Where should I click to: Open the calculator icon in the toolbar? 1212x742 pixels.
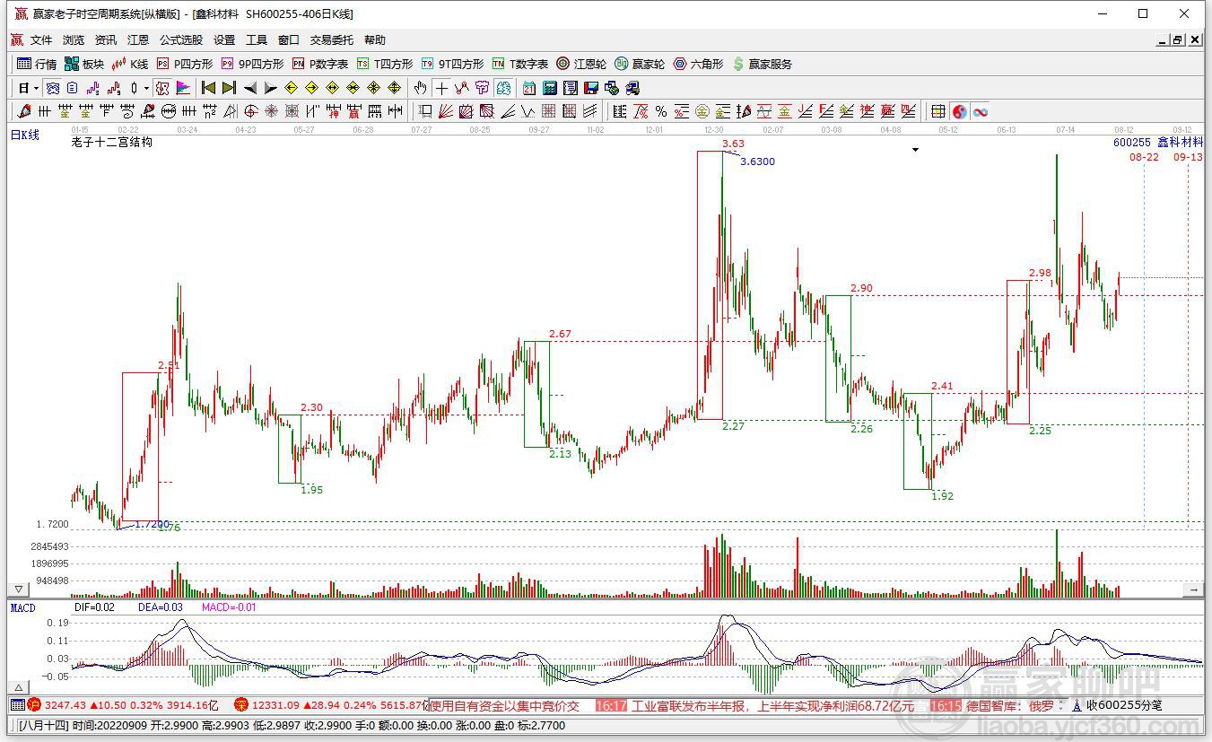pyautogui.click(x=549, y=88)
